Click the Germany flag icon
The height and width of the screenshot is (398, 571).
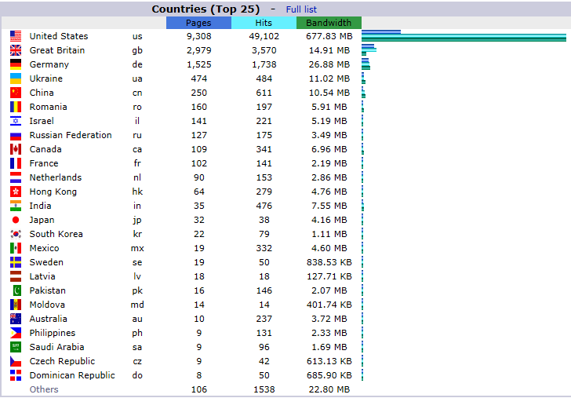pos(16,64)
